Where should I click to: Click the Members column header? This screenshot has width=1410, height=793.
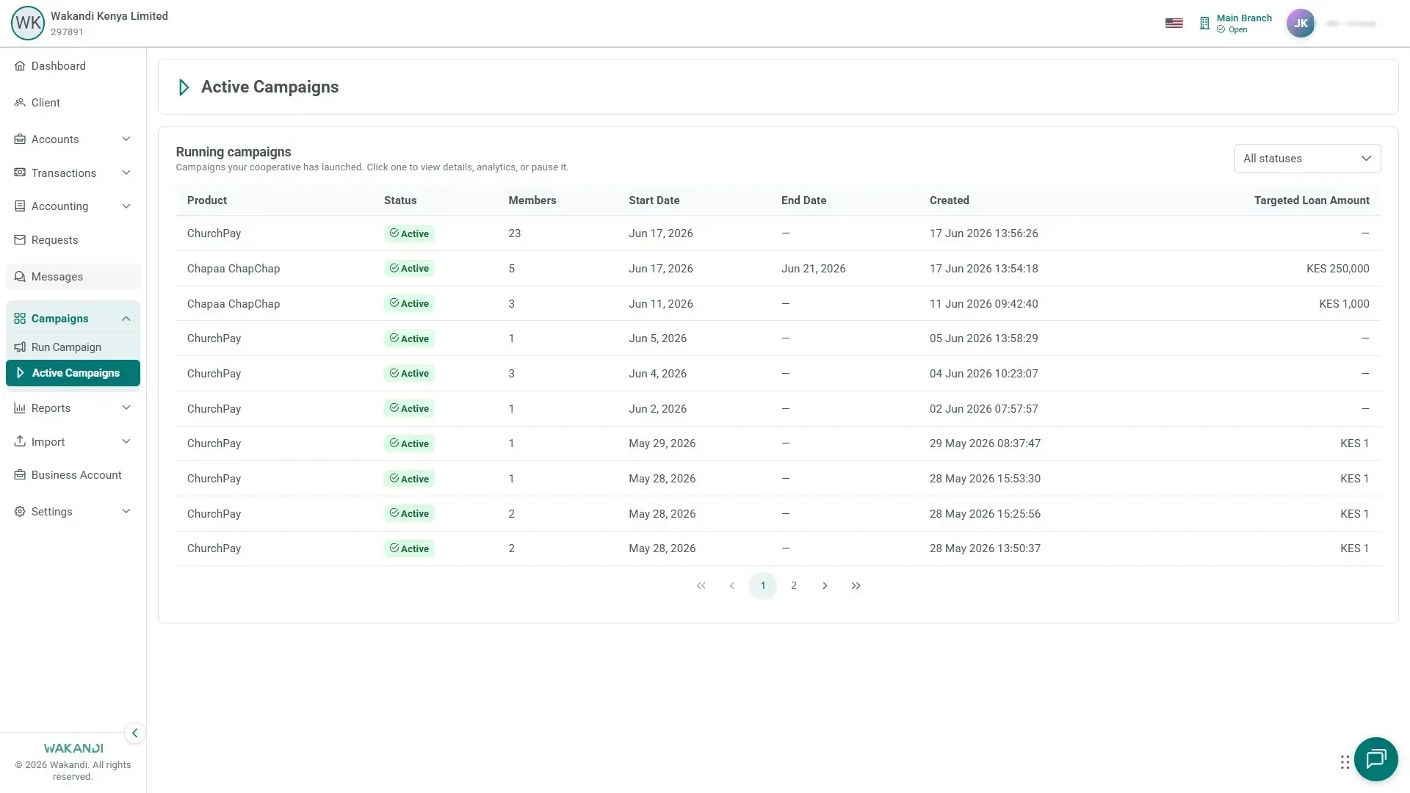(532, 200)
